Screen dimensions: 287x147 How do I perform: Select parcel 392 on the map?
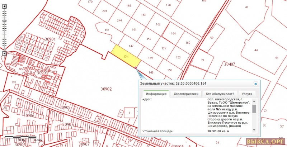[x=14, y=82]
